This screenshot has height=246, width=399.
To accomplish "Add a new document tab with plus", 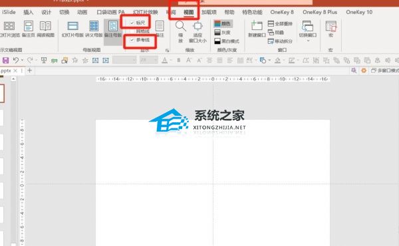I will (x=29, y=70).
